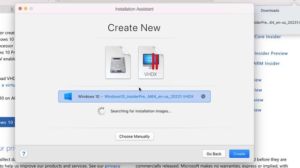Click the Windows logo in the image row

68,97
